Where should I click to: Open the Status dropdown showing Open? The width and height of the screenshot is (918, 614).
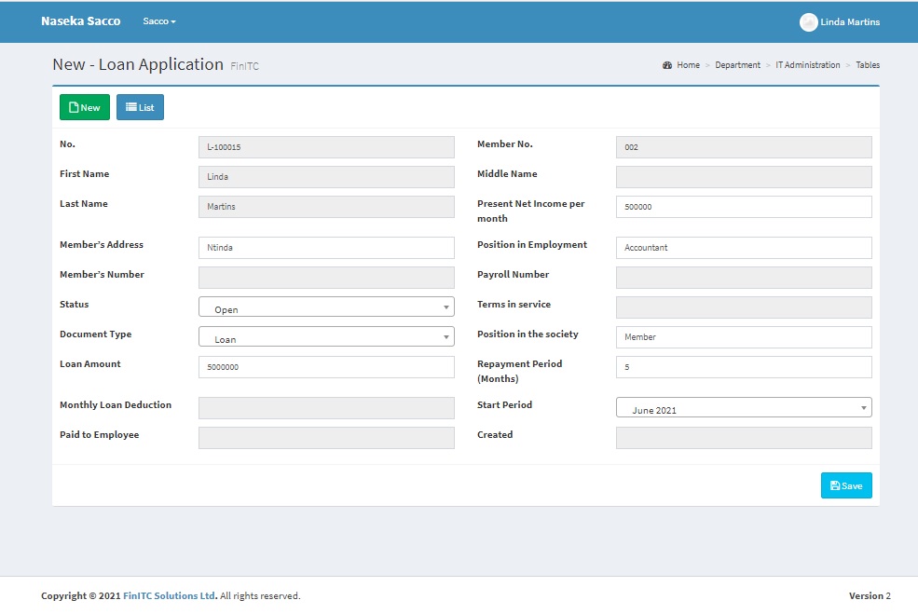tap(326, 307)
